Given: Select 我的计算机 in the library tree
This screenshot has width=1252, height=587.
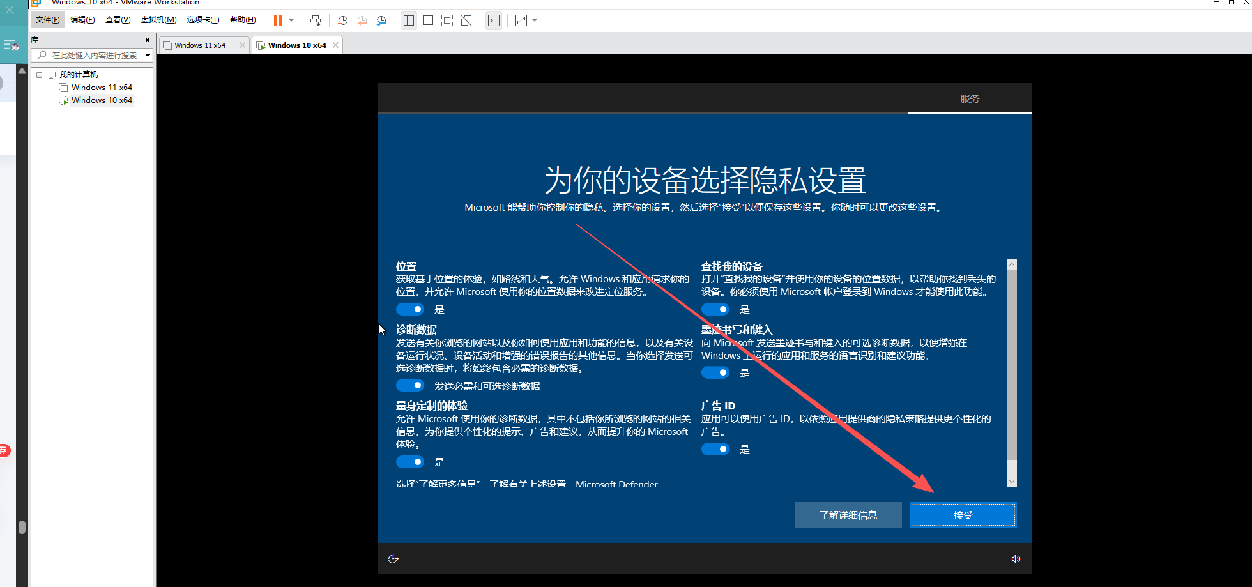Looking at the screenshot, I should [x=78, y=75].
